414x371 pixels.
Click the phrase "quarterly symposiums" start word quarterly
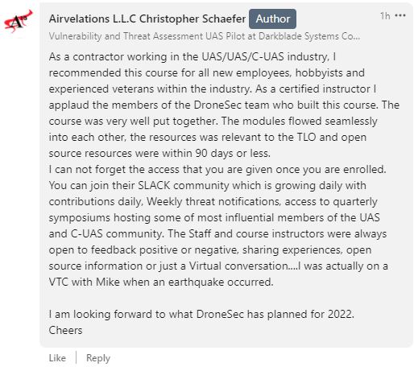[x=355, y=202]
